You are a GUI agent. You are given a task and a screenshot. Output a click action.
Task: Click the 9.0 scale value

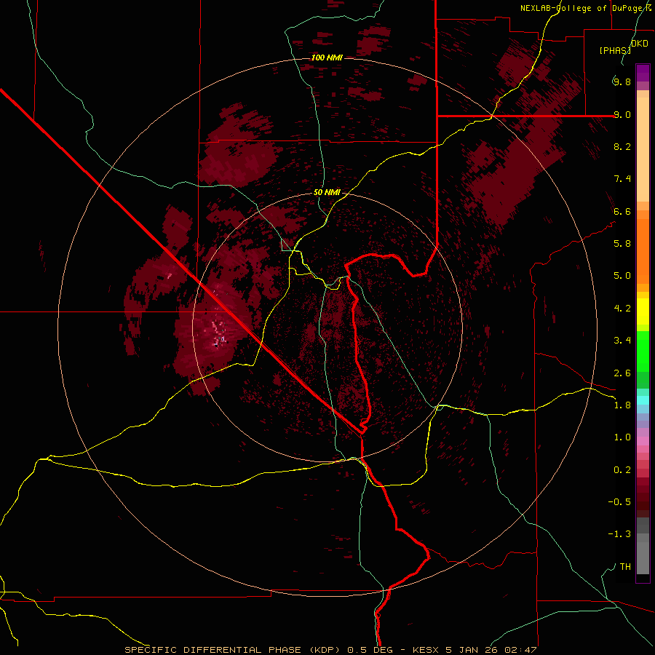622,114
